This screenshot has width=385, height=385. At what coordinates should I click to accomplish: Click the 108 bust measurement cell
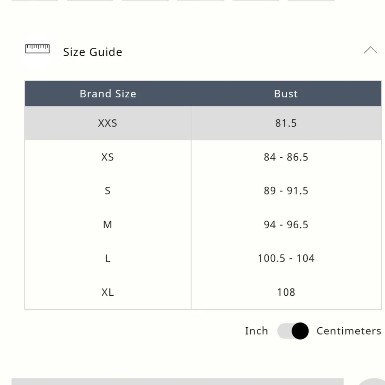[286, 292]
